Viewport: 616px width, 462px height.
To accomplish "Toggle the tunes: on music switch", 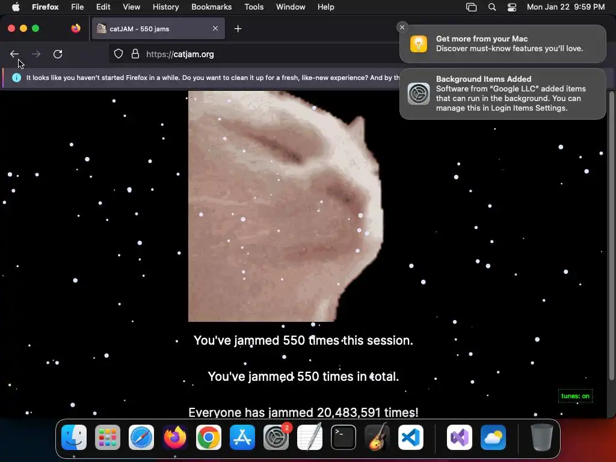I will 575,396.
